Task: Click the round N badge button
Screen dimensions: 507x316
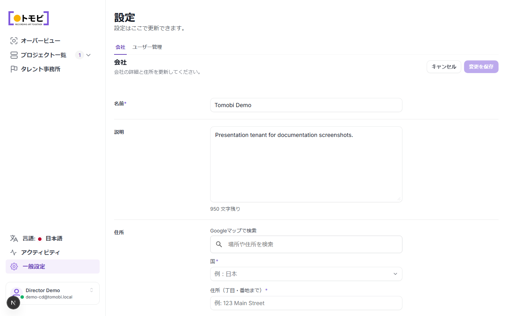Action: [13, 303]
